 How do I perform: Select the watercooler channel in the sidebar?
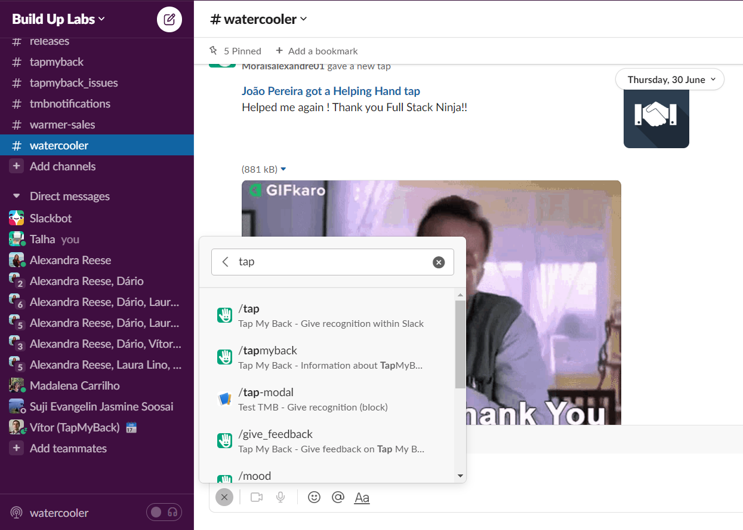tap(97, 146)
